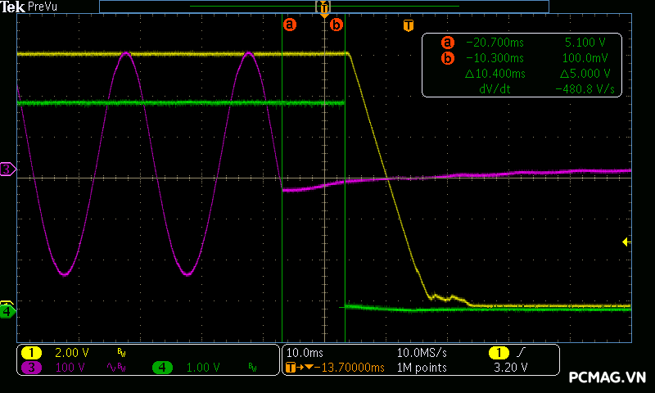Image resolution: width=655 pixels, height=393 pixels.
Task: Click the PreVu acquisition status label
Action: coord(43,7)
